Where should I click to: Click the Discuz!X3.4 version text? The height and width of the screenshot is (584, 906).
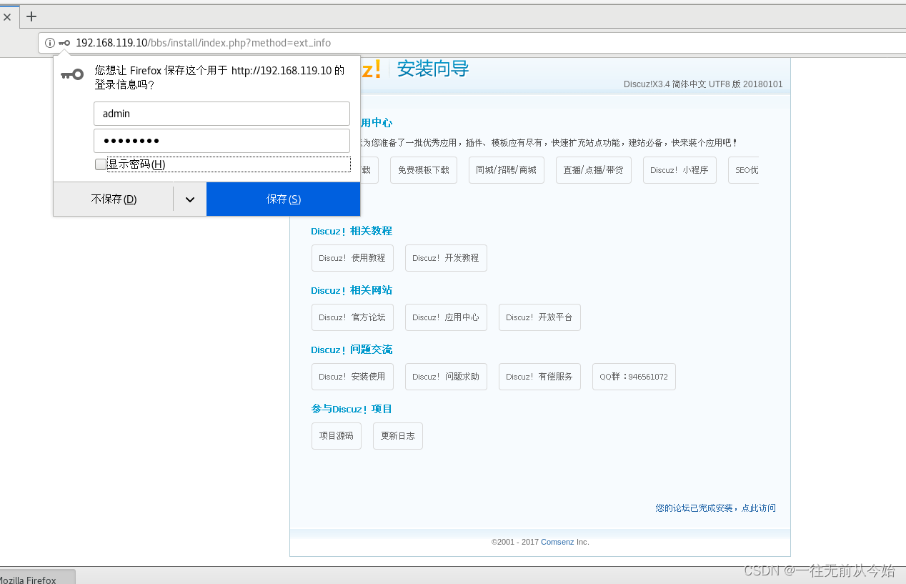[703, 84]
